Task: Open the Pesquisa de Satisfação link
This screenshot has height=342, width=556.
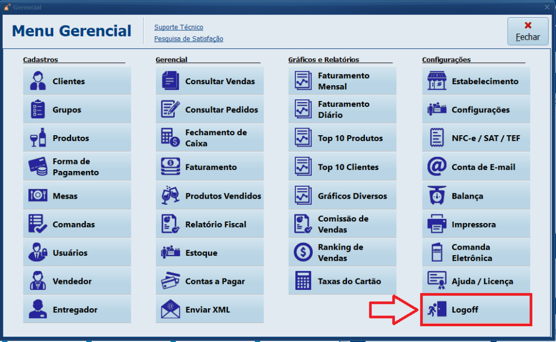Action: coord(188,39)
